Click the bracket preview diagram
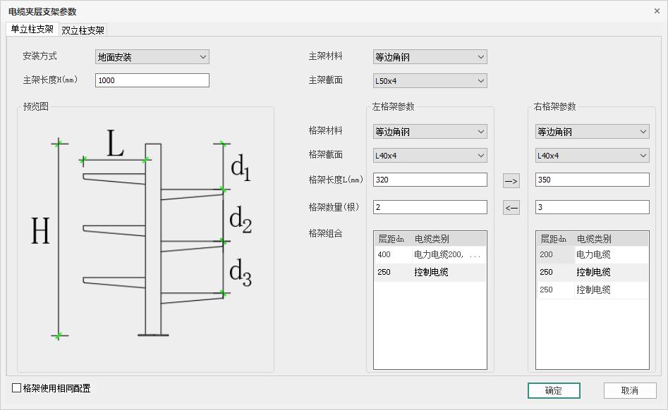Viewport: 668px width, 410px height. [x=145, y=240]
